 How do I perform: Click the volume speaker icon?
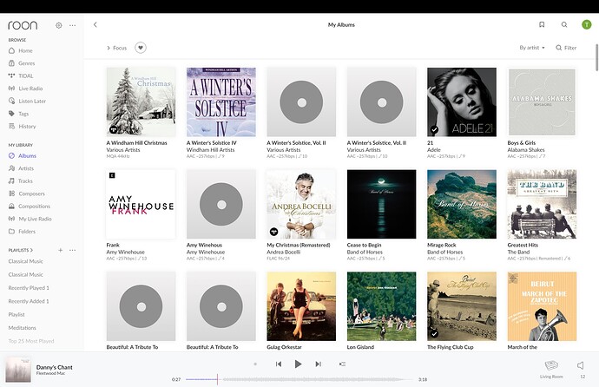[x=581, y=365]
